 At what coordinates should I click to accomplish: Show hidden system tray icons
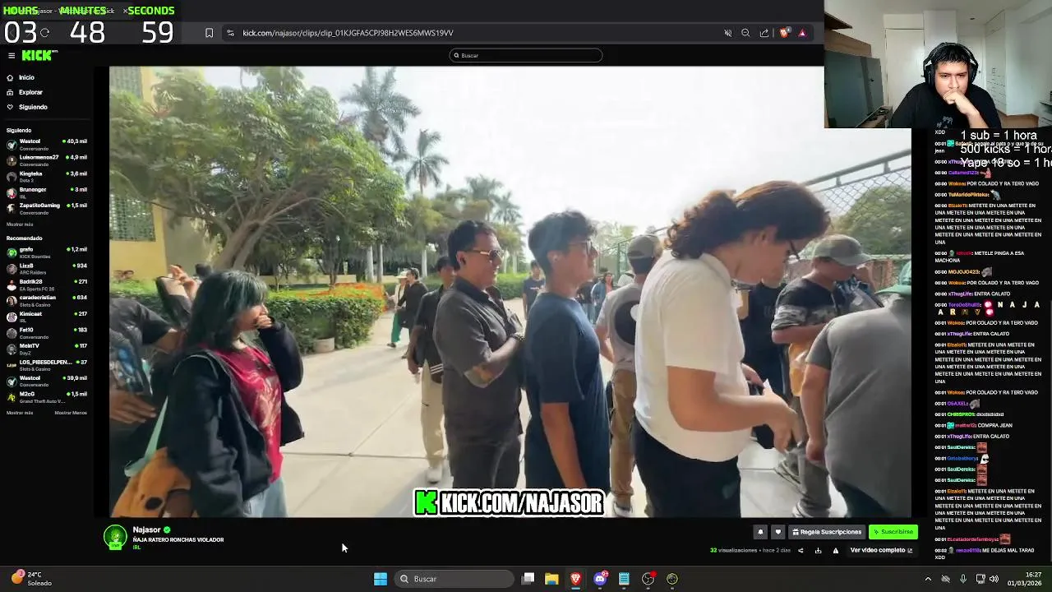[x=928, y=579]
